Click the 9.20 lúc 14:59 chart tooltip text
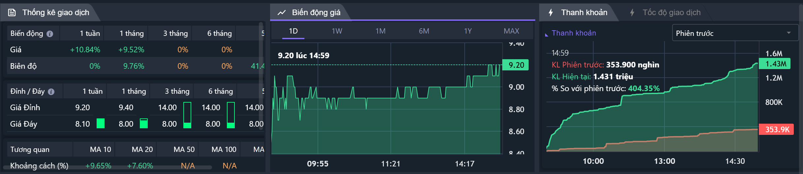This screenshot has height=174, width=803. click(303, 55)
